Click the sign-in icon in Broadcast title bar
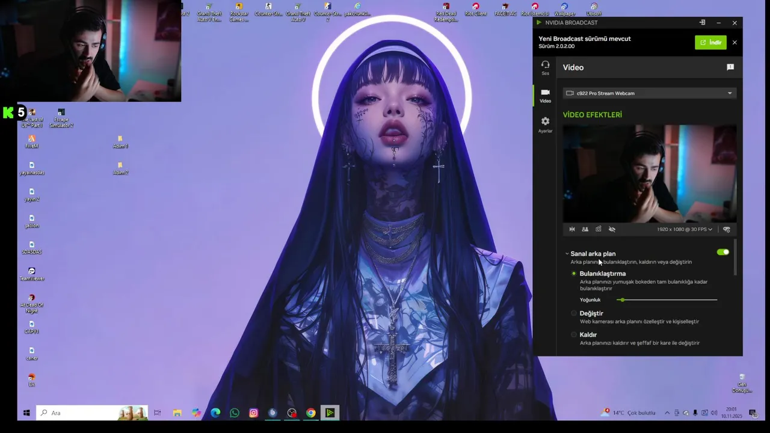The width and height of the screenshot is (770, 433). (701, 23)
